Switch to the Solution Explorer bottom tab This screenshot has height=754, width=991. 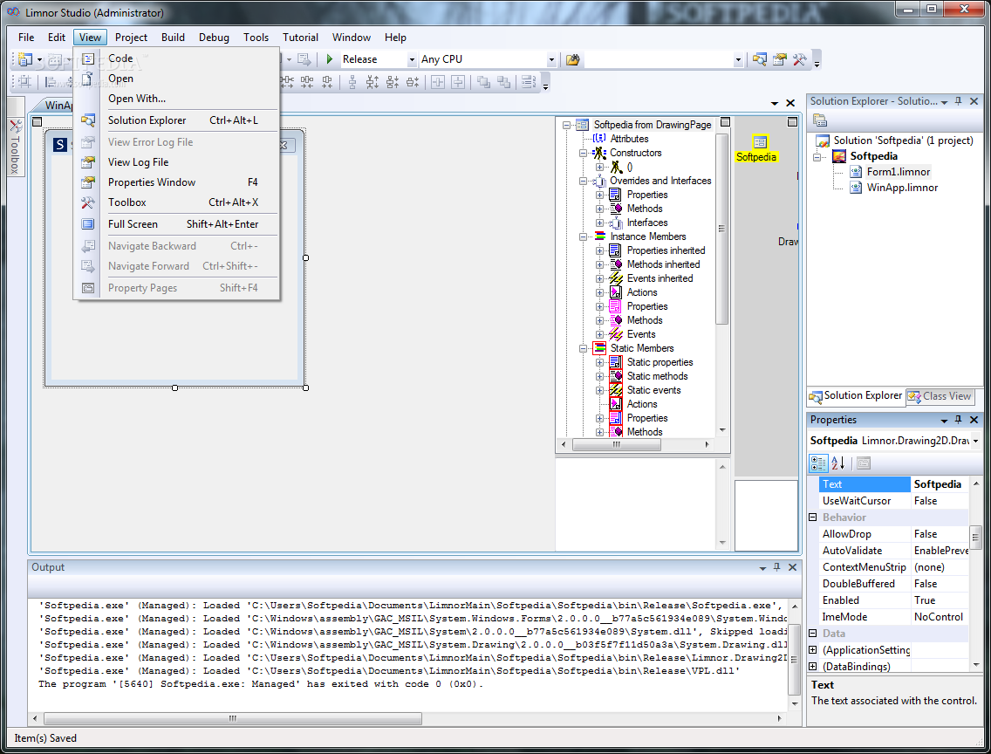(856, 395)
